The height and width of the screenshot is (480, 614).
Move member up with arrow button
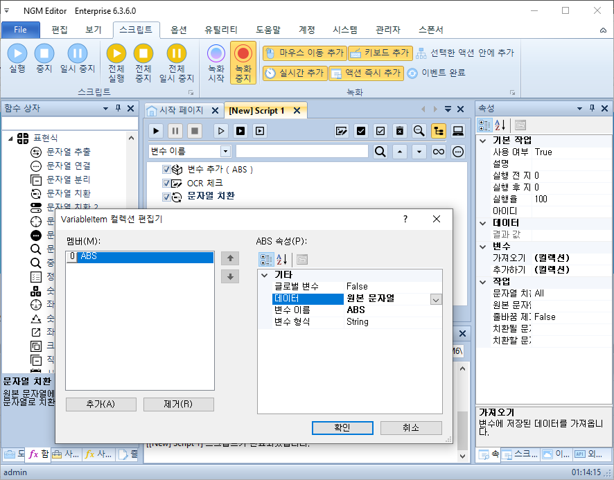(230, 258)
